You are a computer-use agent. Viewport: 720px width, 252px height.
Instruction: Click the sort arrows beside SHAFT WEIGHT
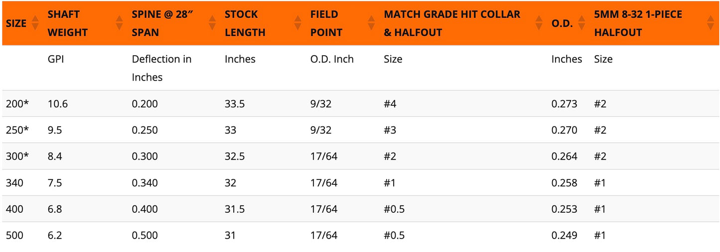point(119,23)
